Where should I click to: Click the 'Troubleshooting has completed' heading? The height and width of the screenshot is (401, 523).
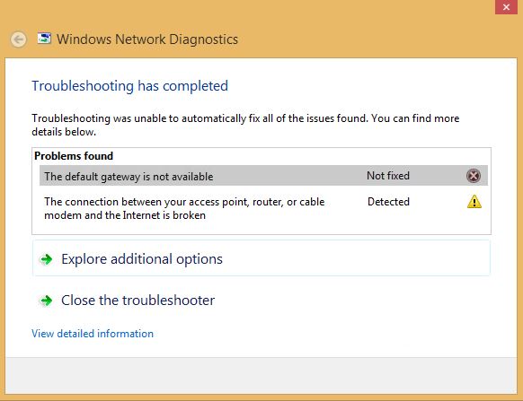pos(129,86)
